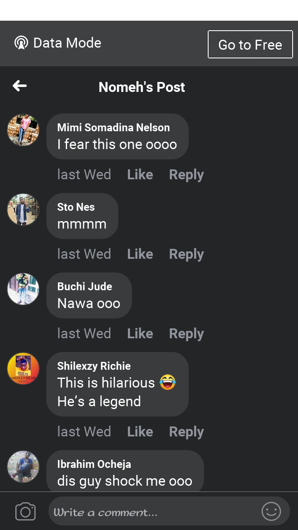This screenshot has height=530, width=298.
Task: Open Buchi Jude's avatar
Action: click(x=23, y=289)
